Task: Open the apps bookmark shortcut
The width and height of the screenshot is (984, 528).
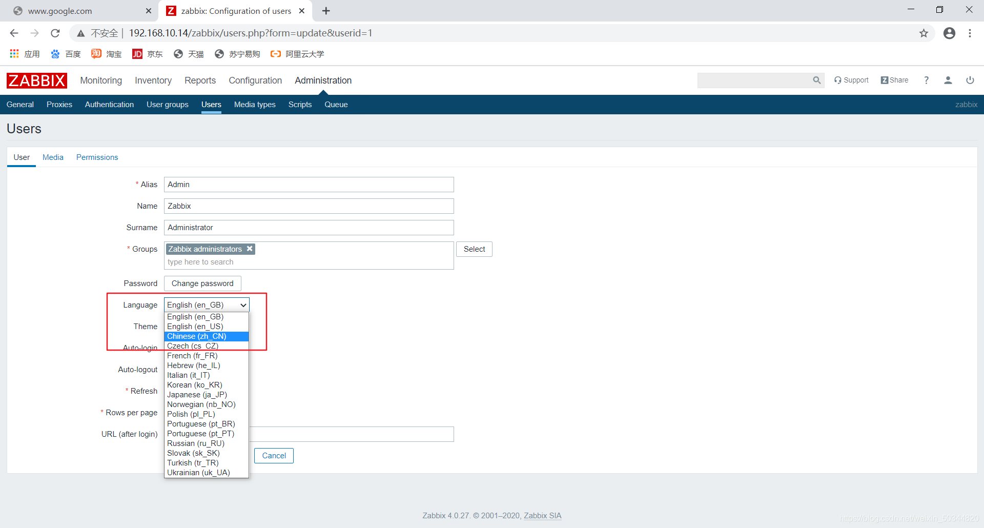Action: pos(25,54)
